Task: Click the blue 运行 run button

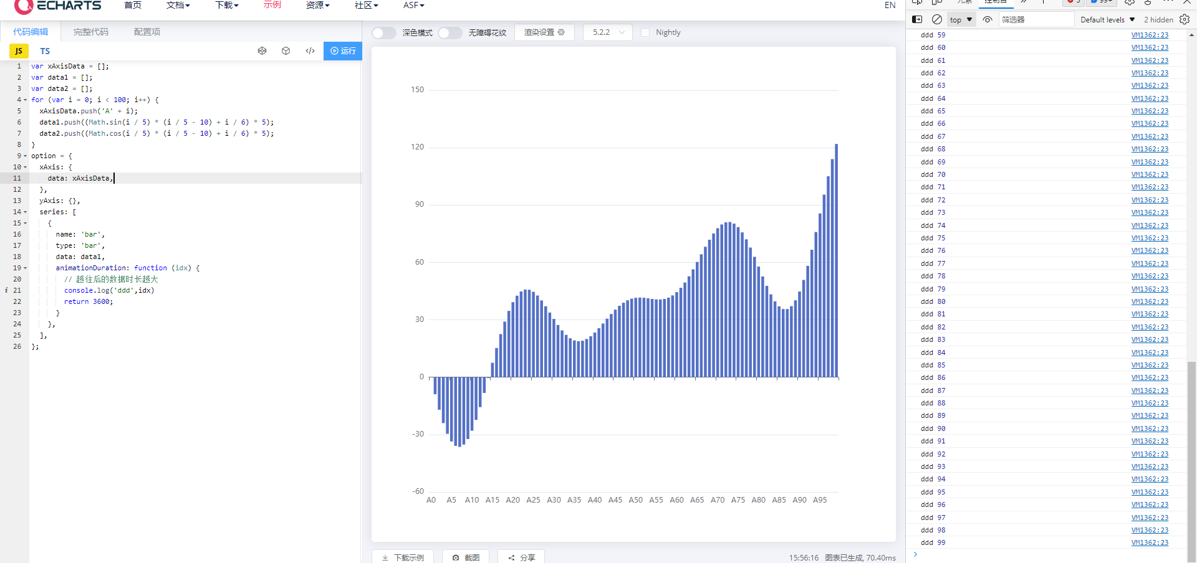Action: 343,51
